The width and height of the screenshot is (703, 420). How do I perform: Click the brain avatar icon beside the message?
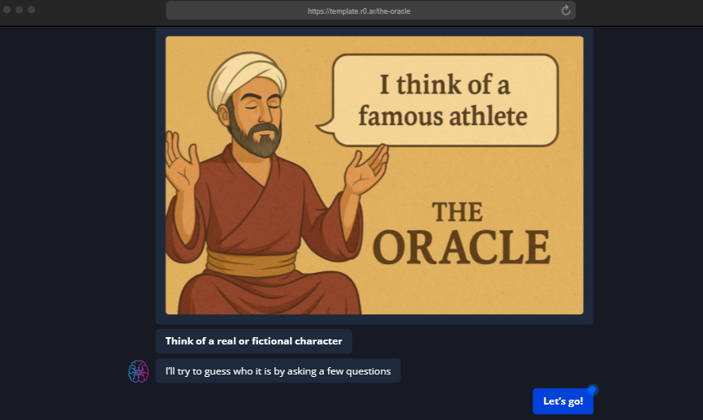pos(139,371)
